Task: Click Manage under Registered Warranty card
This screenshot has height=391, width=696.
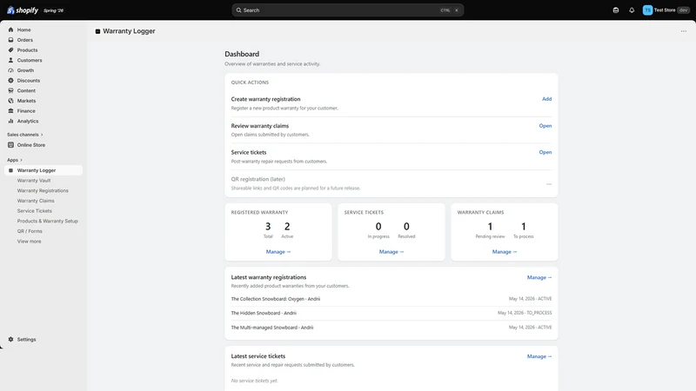Action: coord(278,252)
